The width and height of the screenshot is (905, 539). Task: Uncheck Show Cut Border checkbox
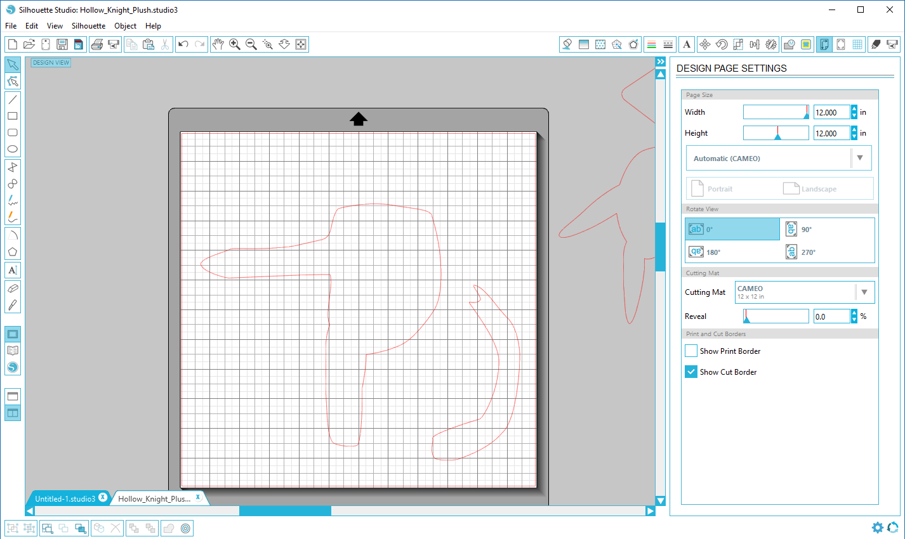pos(691,372)
